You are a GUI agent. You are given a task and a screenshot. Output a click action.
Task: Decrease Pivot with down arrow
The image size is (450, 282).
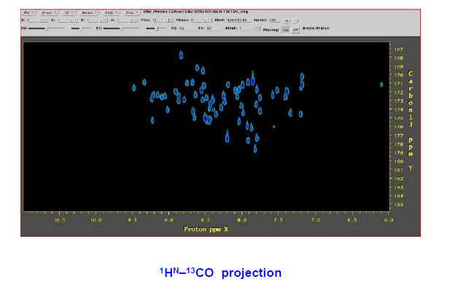point(258,28)
